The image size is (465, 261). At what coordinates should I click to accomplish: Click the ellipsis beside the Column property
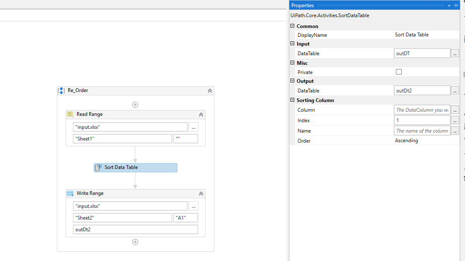(455, 110)
